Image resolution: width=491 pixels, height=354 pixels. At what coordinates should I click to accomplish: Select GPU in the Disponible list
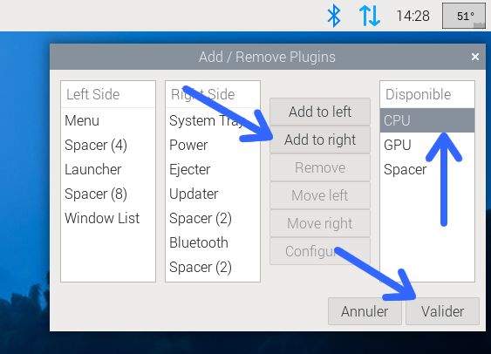pos(427,145)
